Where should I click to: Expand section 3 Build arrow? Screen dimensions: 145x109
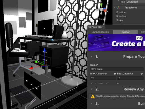(91, 104)
